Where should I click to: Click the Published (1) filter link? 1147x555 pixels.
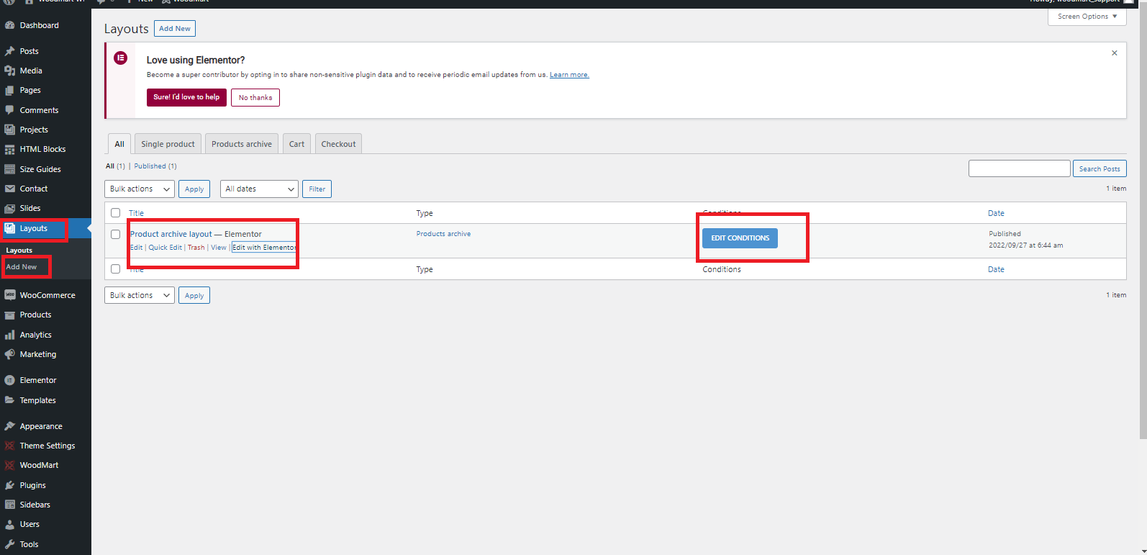pos(155,166)
